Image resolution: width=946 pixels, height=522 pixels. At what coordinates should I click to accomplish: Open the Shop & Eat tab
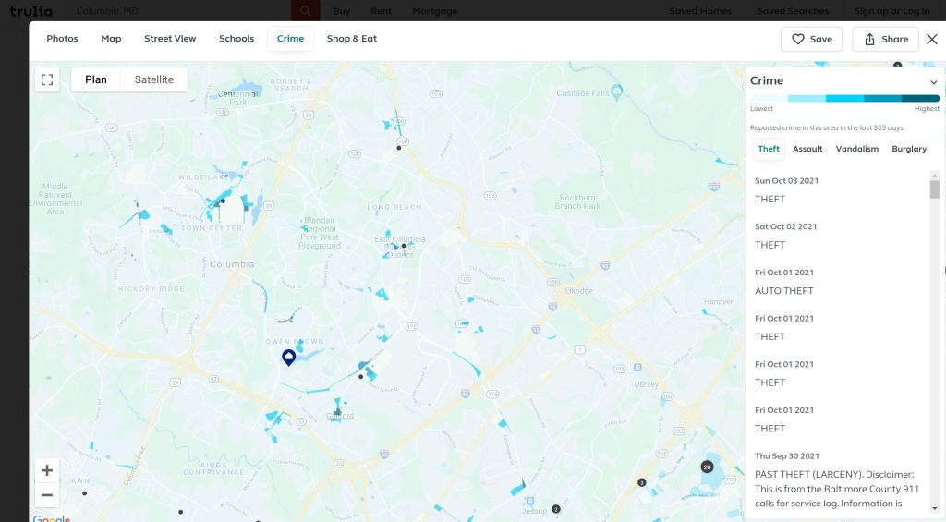352,39
